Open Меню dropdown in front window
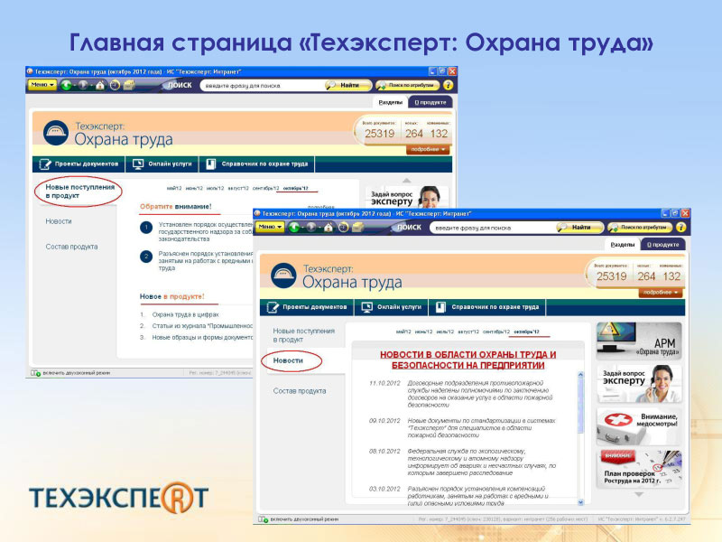Viewport: 722px width, 542px height. 270,227
